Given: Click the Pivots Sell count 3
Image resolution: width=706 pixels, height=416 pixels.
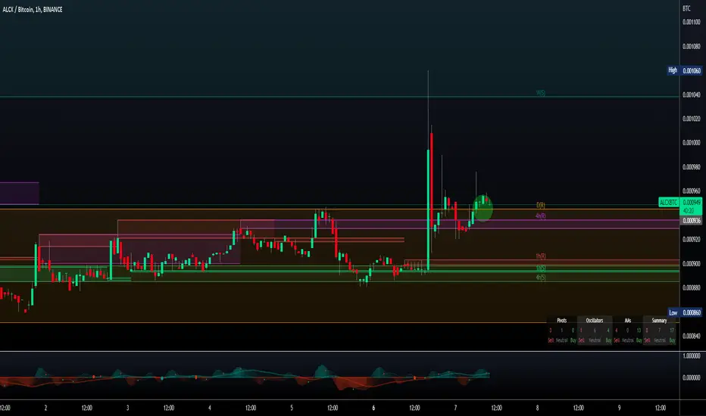Looking at the screenshot, I should coord(550,331).
